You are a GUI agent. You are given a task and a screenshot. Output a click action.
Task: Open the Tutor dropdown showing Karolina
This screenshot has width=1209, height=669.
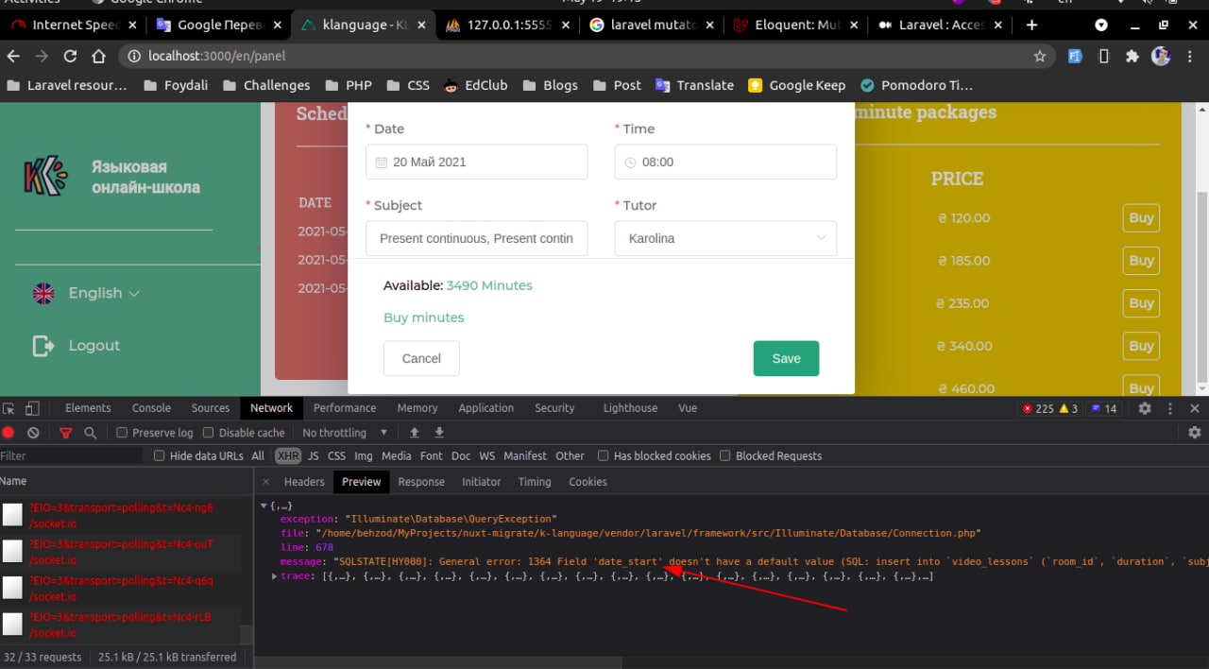pyautogui.click(x=725, y=238)
